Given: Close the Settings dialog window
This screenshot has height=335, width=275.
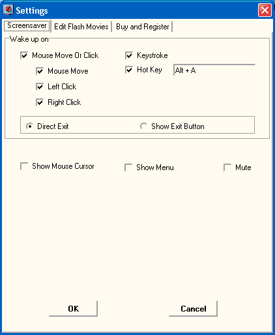Looking at the screenshot, I should pyautogui.click(x=265, y=10).
